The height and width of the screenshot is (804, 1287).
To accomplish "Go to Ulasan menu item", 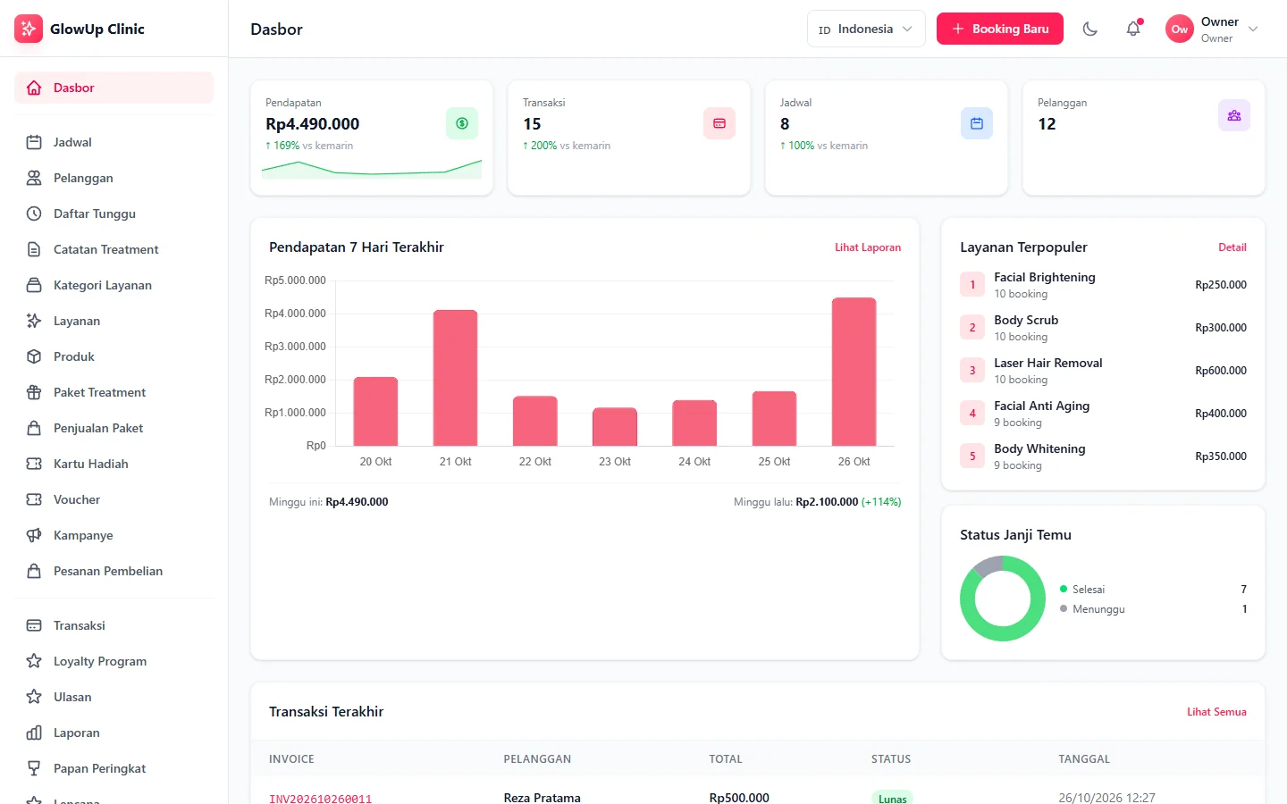I will coord(114,697).
